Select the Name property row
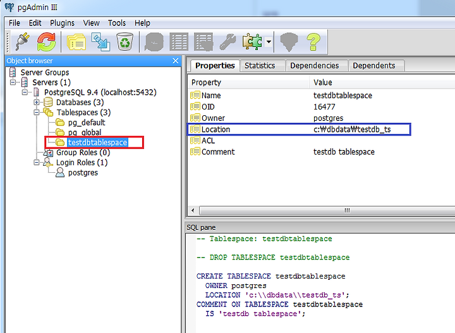 click(321, 96)
